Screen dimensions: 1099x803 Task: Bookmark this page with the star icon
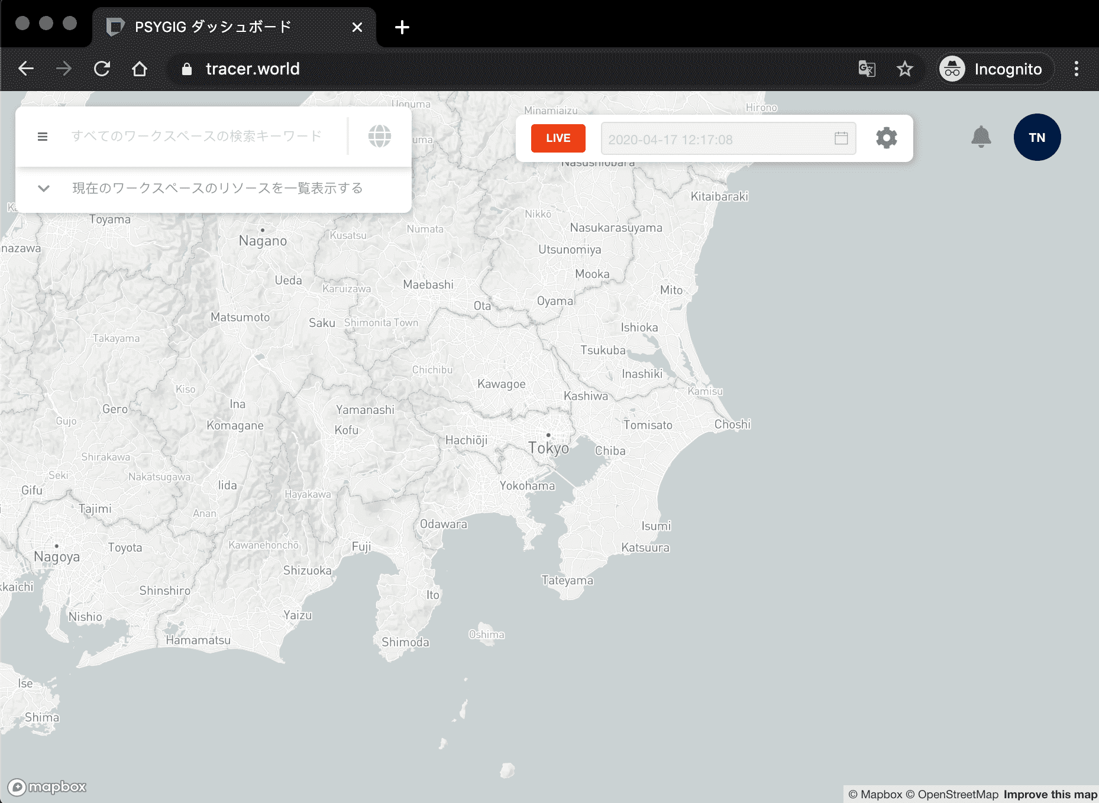click(x=904, y=69)
